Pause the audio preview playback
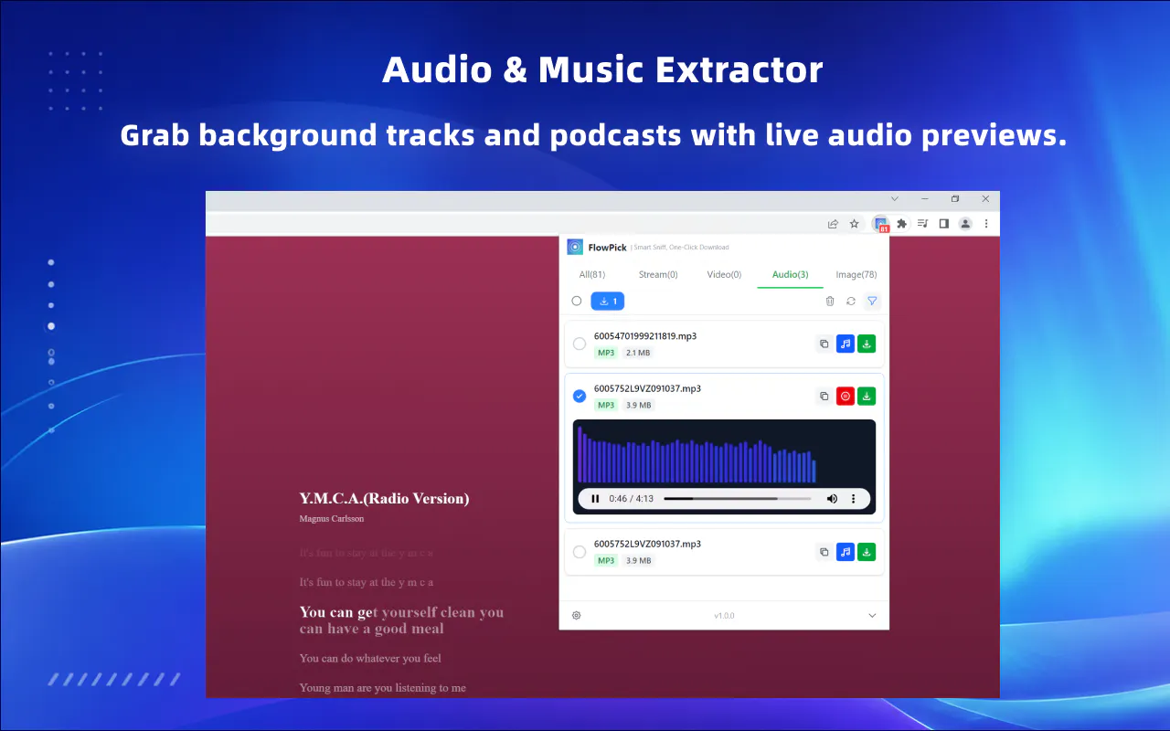The height and width of the screenshot is (731, 1170). pos(595,499)
